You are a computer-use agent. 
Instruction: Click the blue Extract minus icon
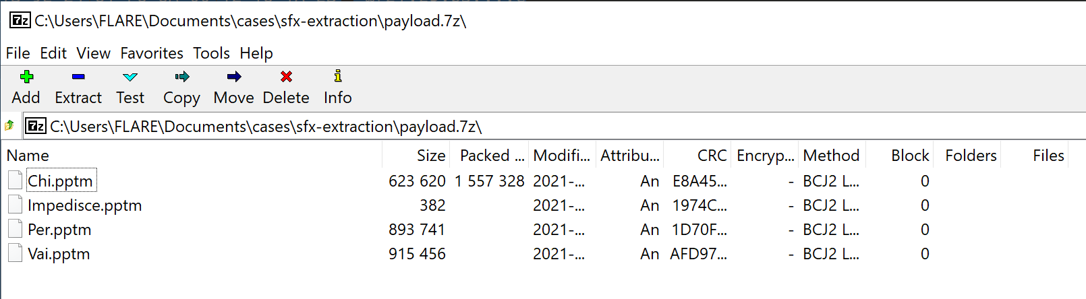click(x=78, y=76)
